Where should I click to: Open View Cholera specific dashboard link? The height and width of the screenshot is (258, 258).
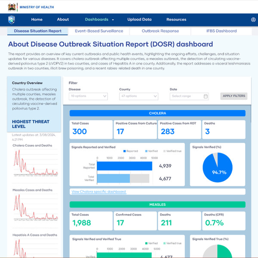99,191
